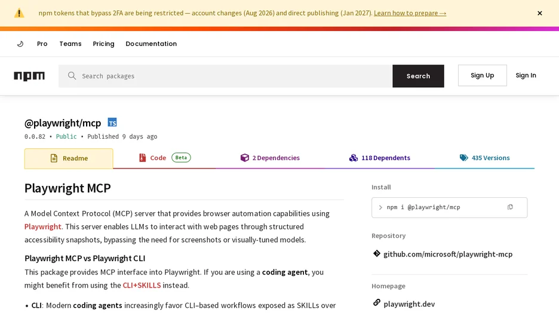Image resolution: width=559 pixels, height=315 pixels.
Task: Click the Readme document icon
Action: click(x=54, y=158)
